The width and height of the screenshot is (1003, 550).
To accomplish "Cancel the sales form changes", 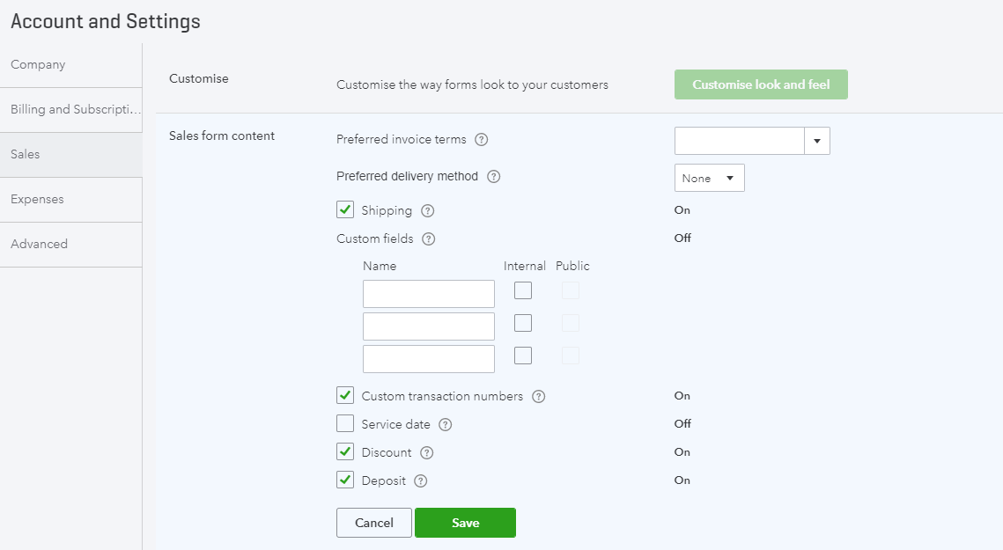I will [x=374, y=523].
